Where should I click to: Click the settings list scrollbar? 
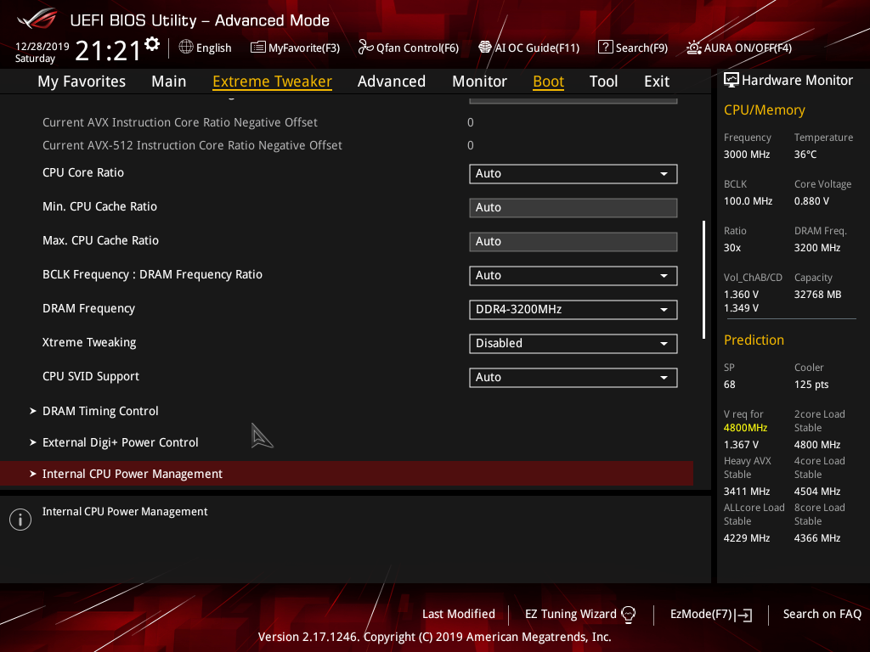tap(703, 280)
